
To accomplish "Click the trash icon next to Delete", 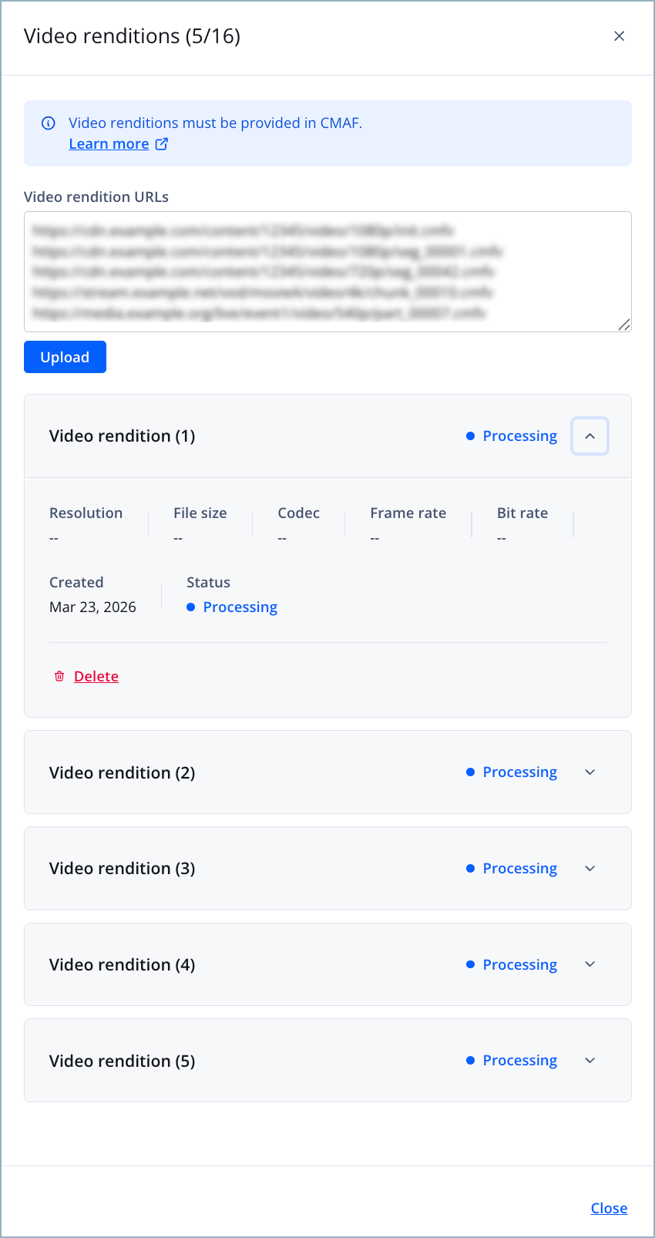I will coord(59,676).
